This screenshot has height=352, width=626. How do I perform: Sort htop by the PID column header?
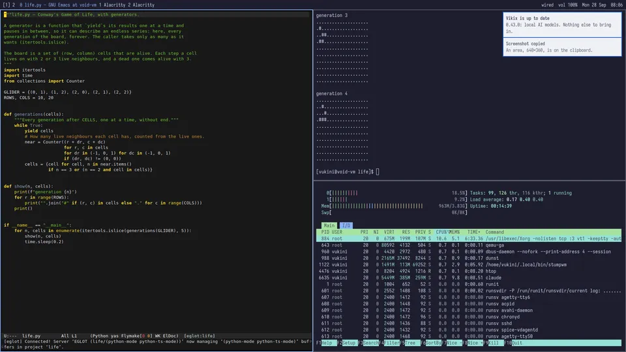pyautogui.click(x=325, y=232)
